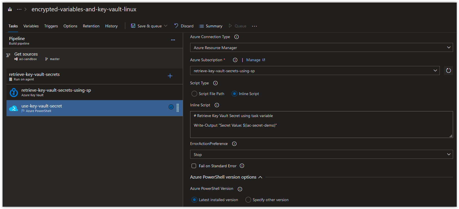Click the Queue button
459x209 pixels.
click(238, 26)
